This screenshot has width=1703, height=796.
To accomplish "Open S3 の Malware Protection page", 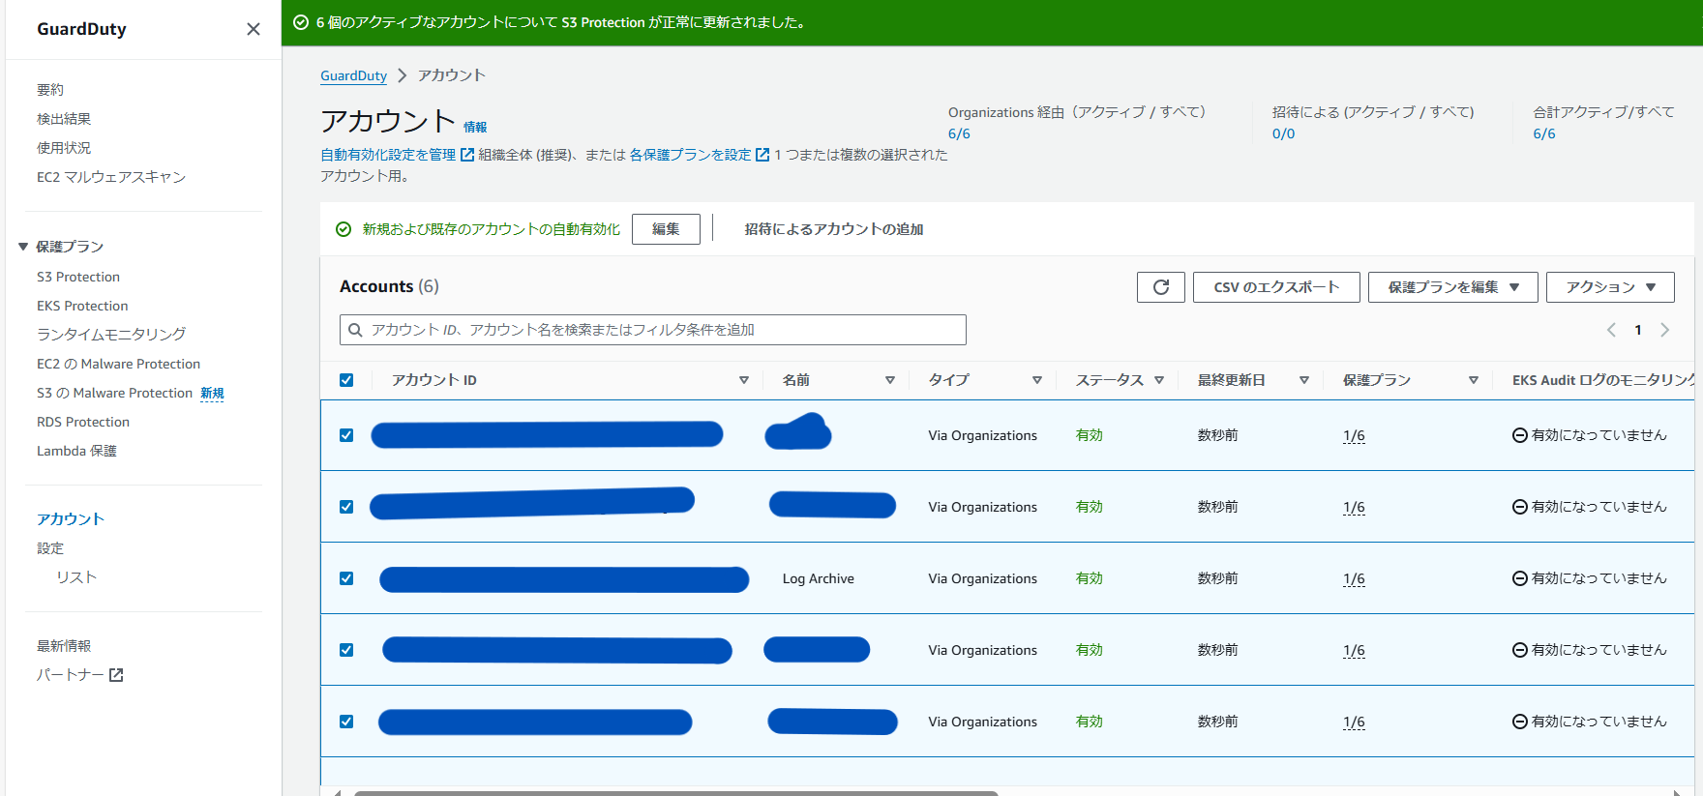I will tap(115, 393).
